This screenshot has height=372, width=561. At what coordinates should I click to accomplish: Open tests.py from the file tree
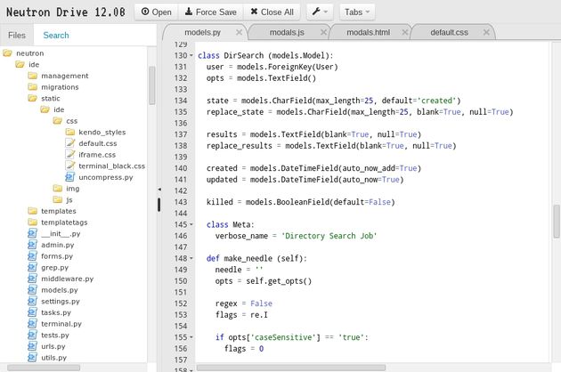click(54, 336)
